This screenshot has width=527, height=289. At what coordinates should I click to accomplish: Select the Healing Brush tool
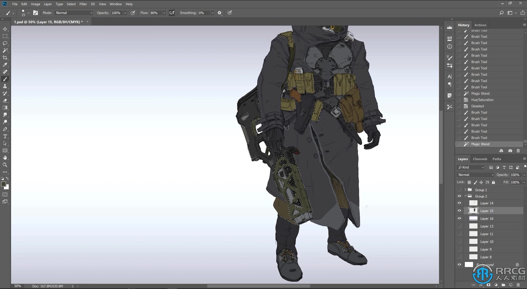[x=5, y=72]
